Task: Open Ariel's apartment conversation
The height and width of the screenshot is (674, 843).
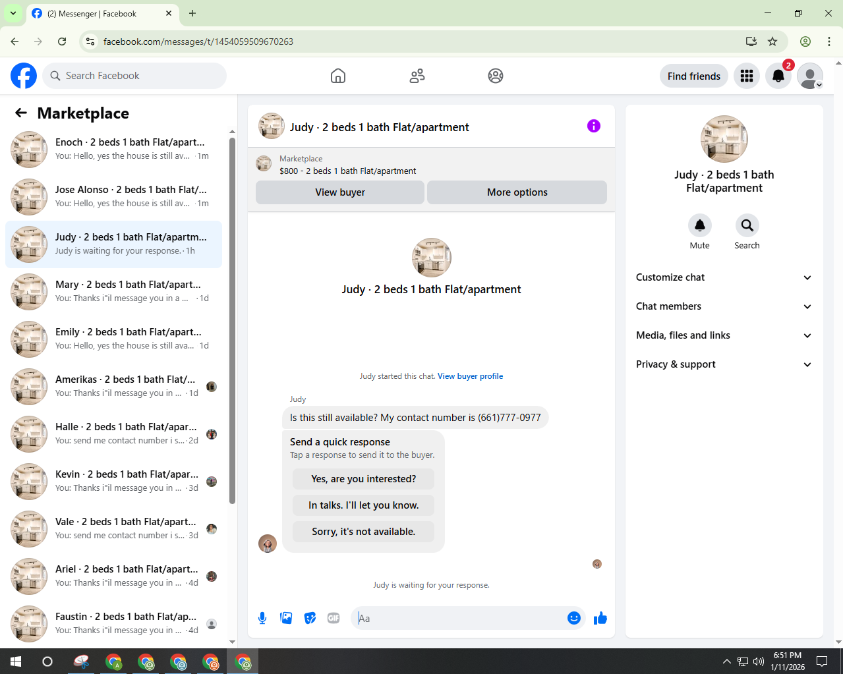Action: coord(113,576)
